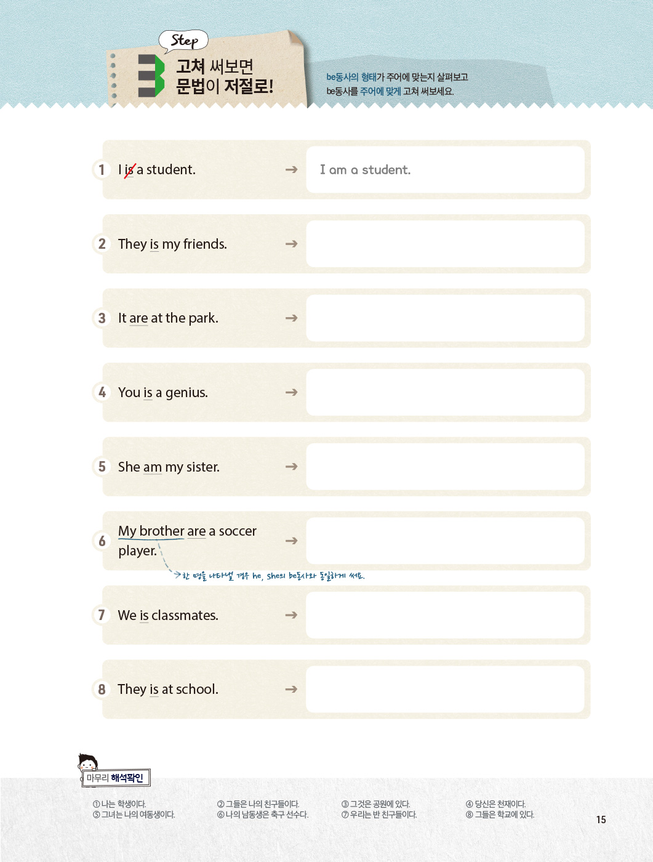Click the red crossed-out "is" in sentence 1

click(129, 170)
